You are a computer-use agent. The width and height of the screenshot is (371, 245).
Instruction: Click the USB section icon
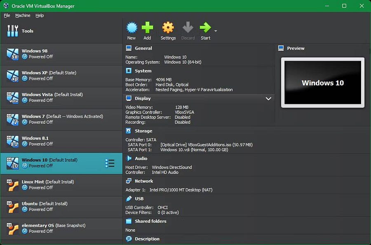tap(129, 198)
